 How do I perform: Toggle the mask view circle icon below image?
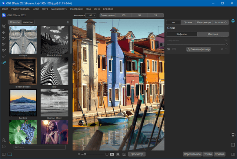118,154
